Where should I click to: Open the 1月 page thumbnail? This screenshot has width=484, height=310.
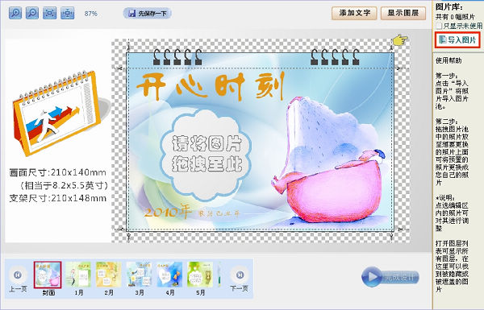[x=78, y=275]
